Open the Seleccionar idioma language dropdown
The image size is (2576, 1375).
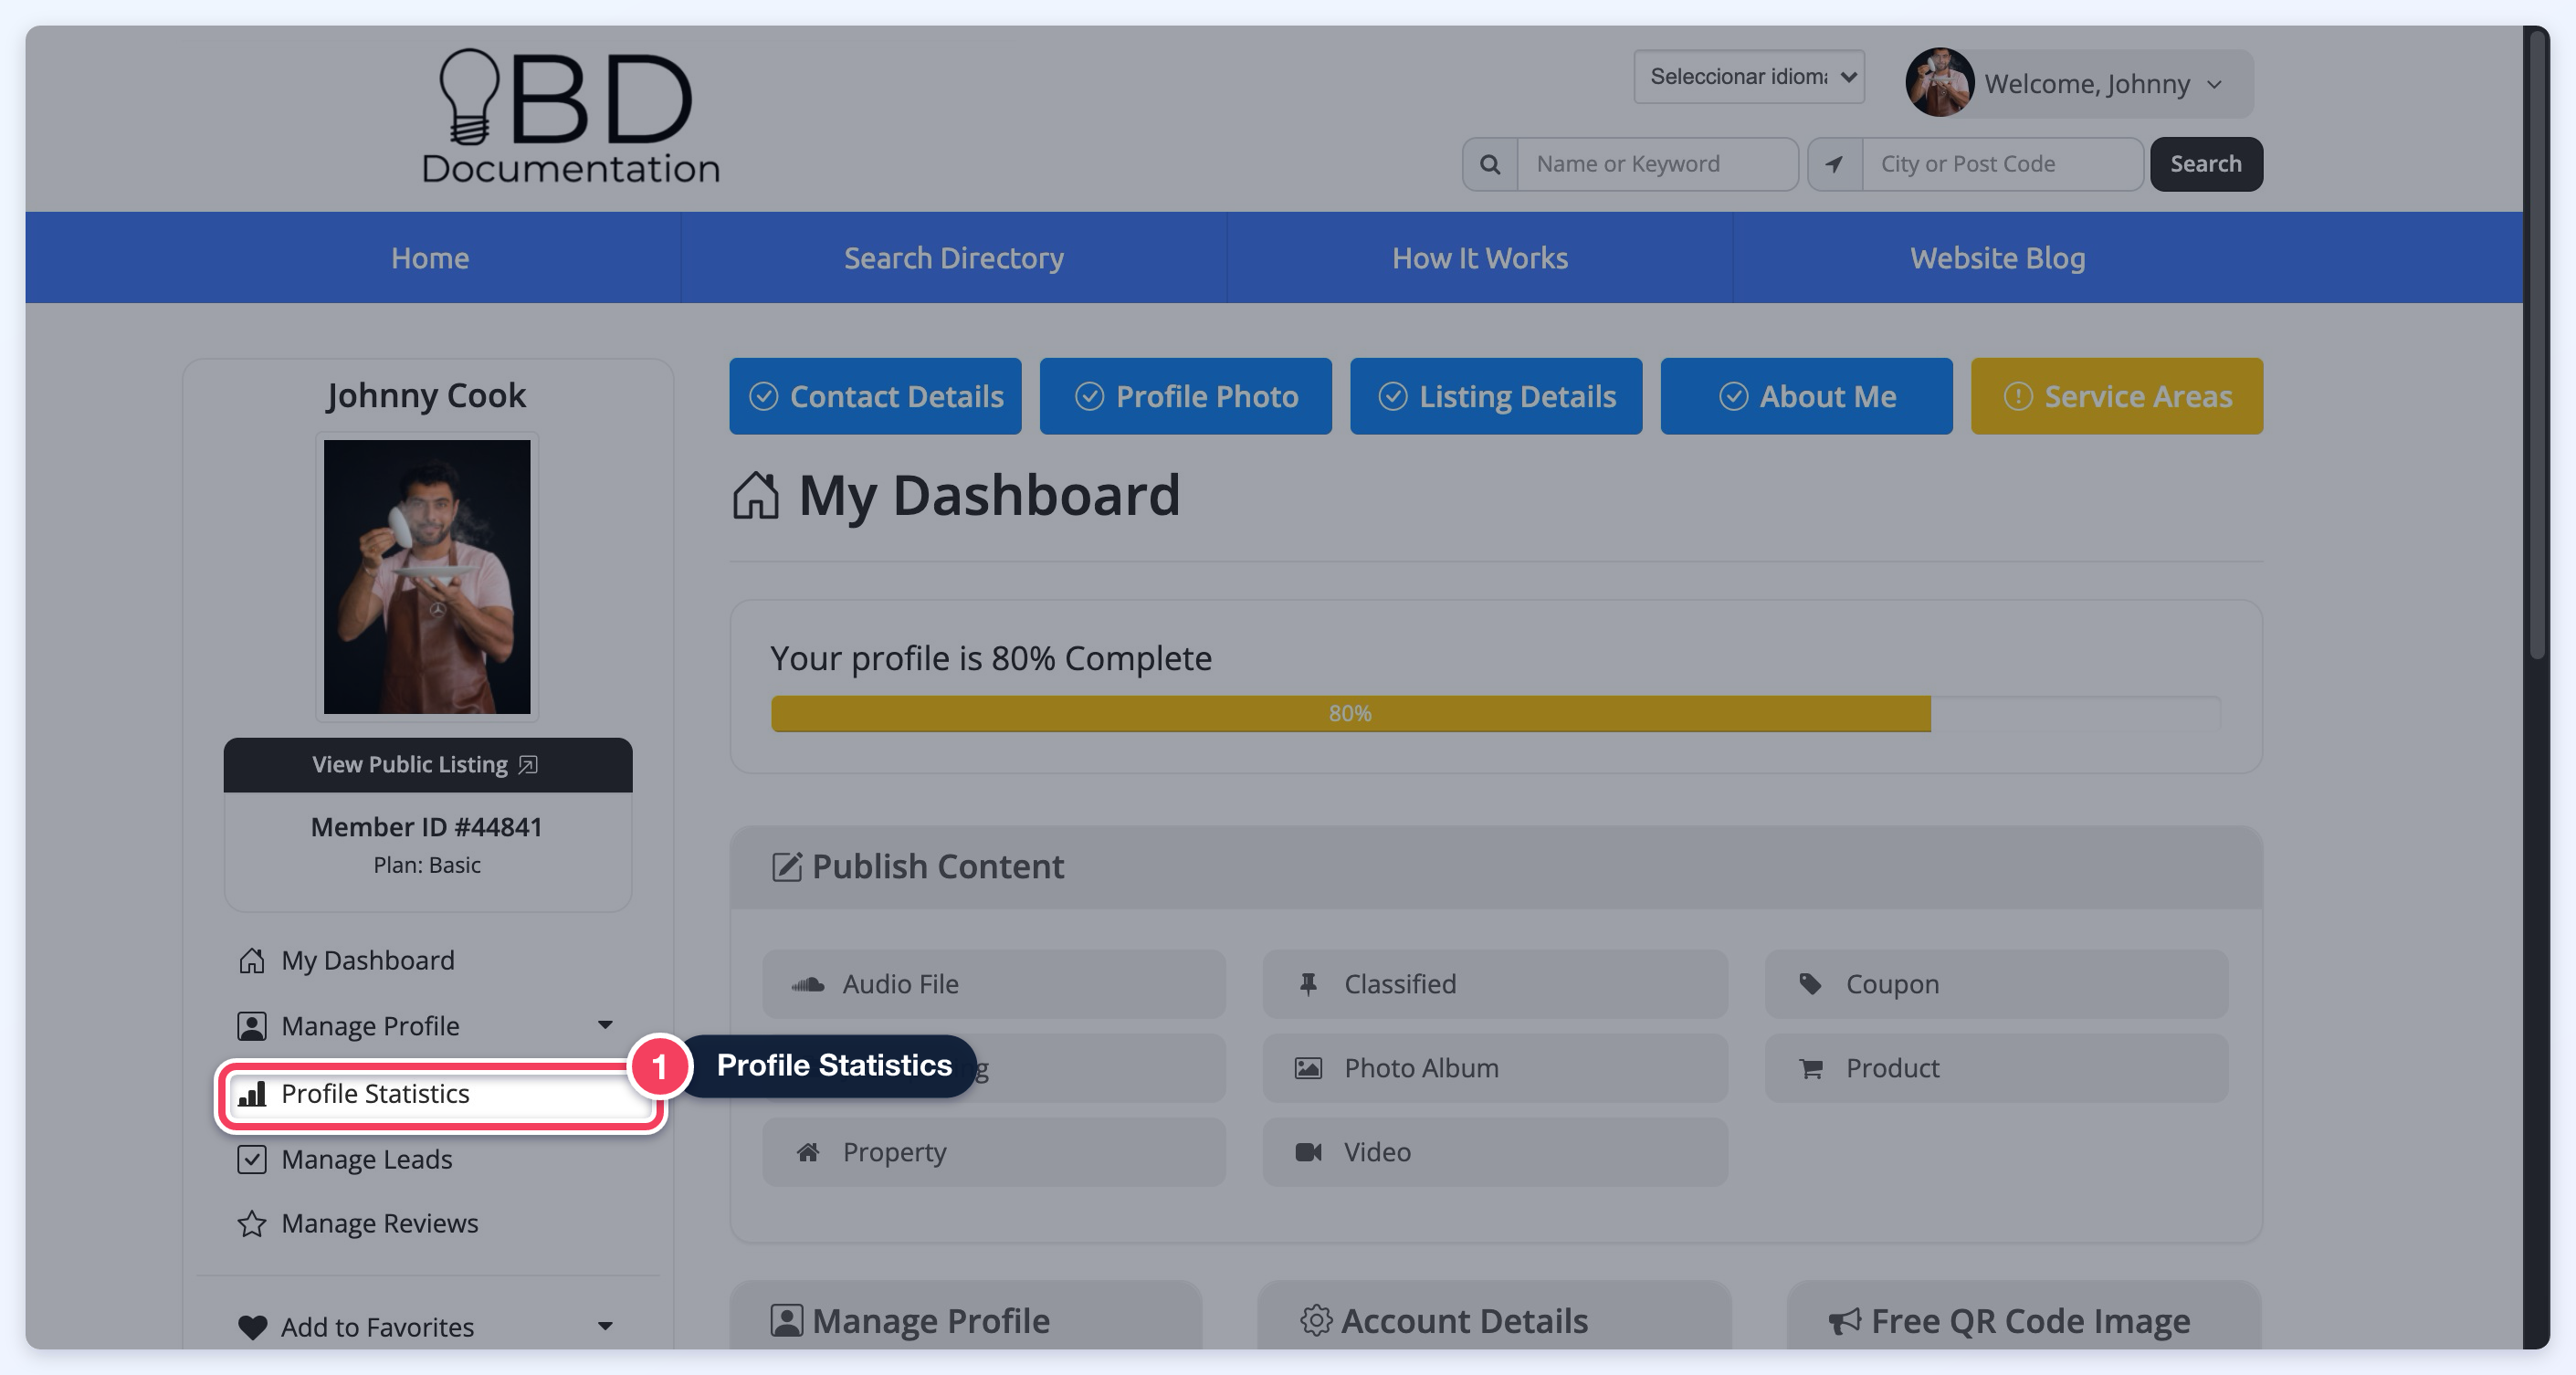(1749, 77)
